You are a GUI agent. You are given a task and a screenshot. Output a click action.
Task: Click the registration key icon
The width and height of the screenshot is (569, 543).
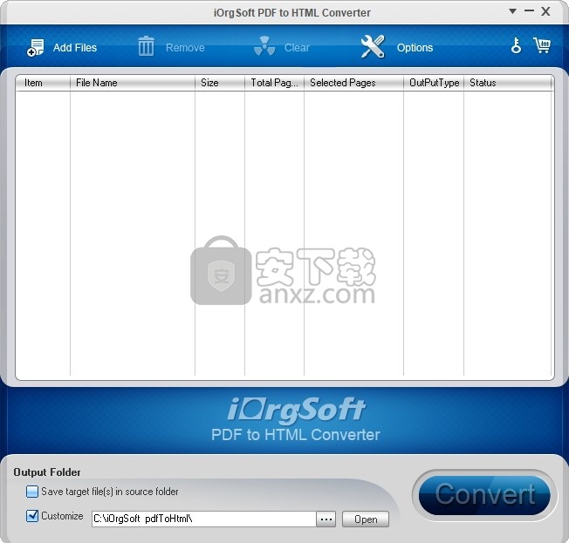coord(516,45)
